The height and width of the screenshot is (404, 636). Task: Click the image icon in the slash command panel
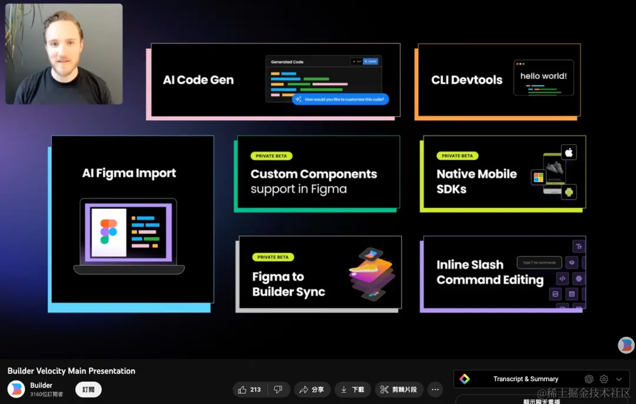(x=555, y=293)
